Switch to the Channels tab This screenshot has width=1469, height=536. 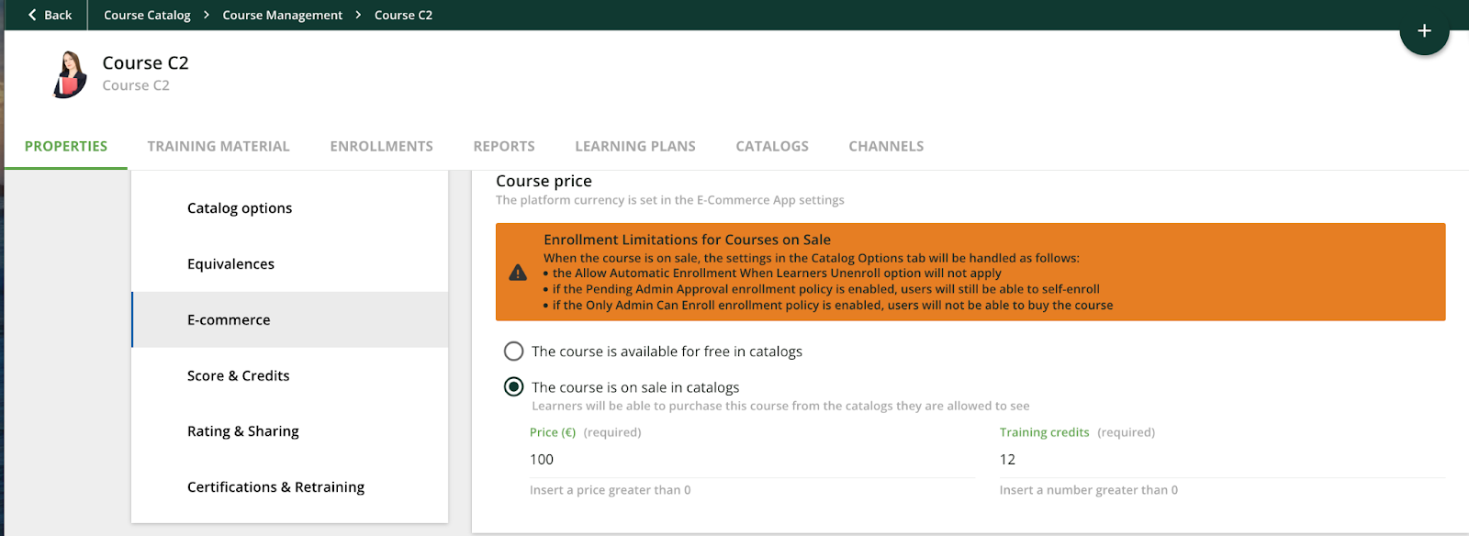point(886,146)
